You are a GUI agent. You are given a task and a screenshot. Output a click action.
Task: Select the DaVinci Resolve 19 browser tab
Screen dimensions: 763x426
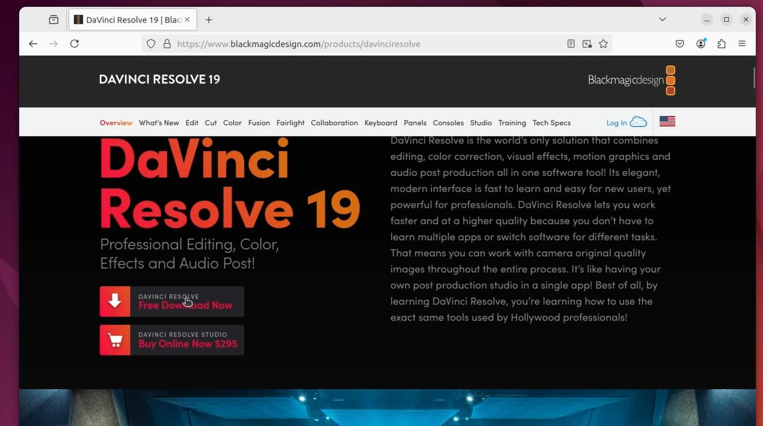pyautogui.click(x=132, y=20)
